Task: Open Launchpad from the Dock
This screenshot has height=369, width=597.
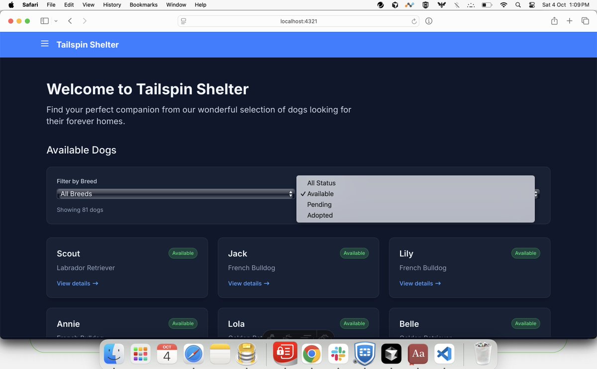Action: tap(140, 354)
